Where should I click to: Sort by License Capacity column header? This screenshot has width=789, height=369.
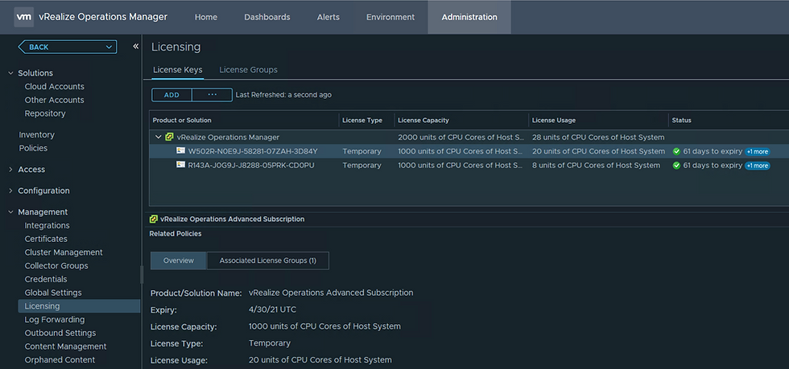pos(423,121)
